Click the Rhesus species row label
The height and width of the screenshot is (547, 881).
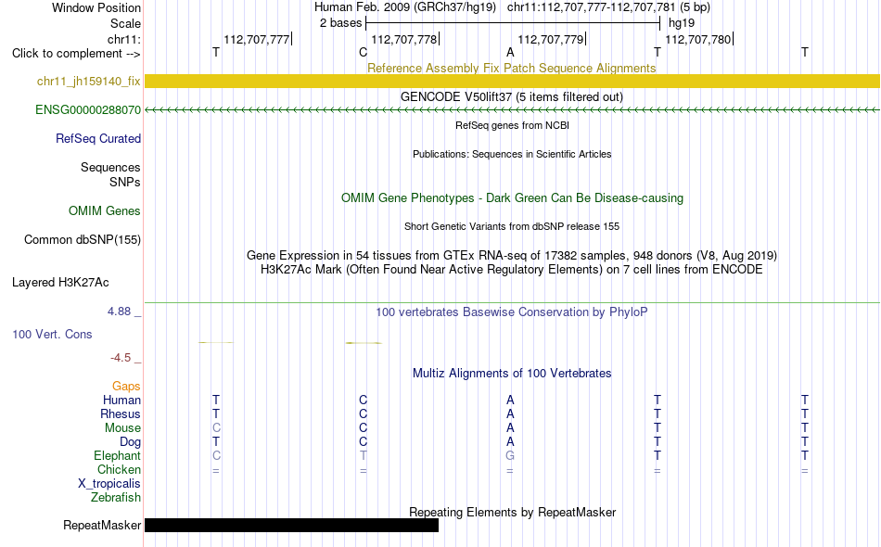tap(121, 414)
